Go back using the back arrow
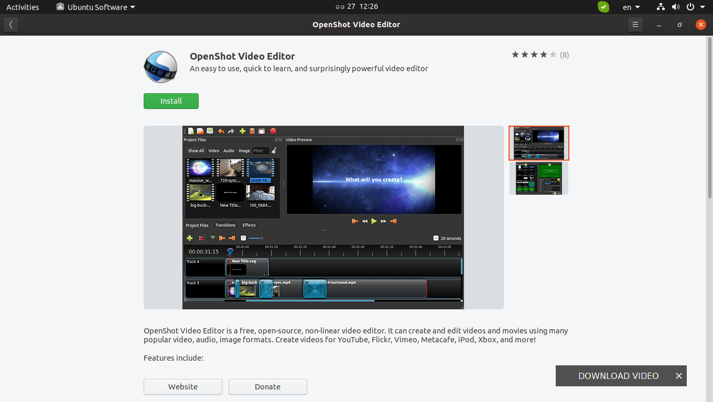Viewport: 713px width, 402px height. click(10, 24)
